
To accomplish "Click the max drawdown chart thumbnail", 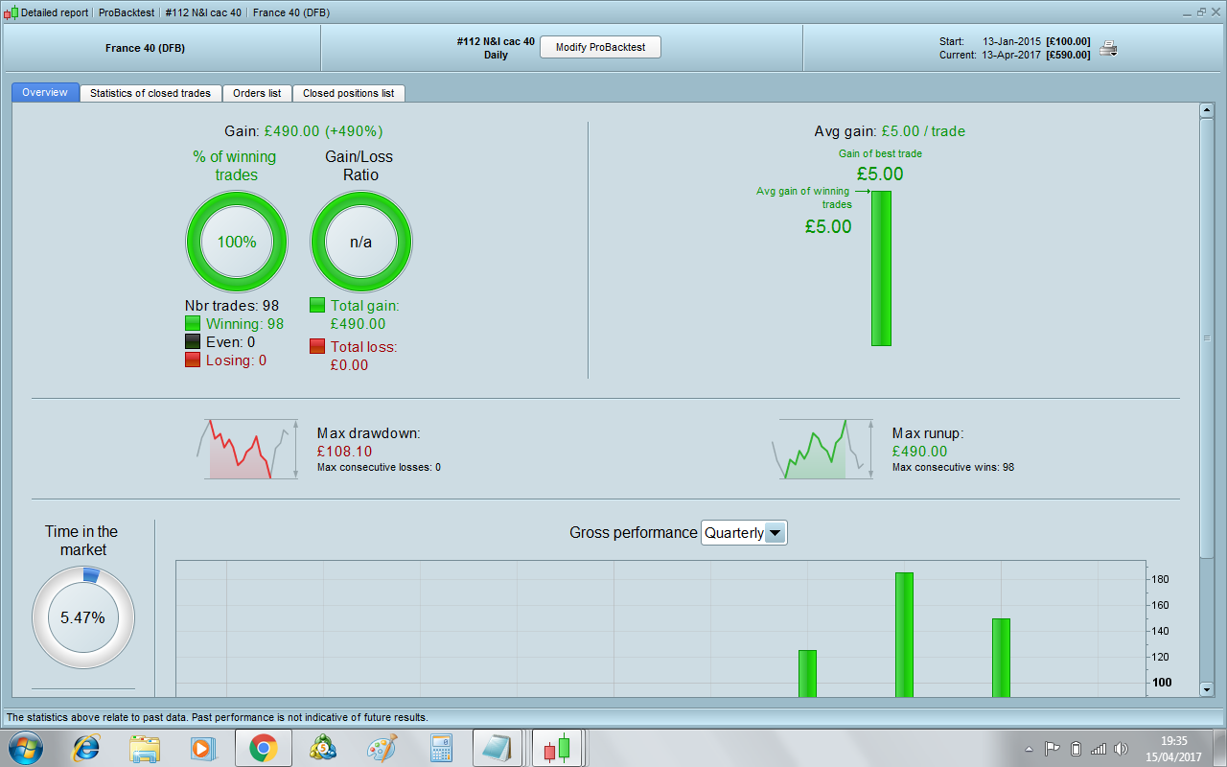I will click(x=249, y=449).
